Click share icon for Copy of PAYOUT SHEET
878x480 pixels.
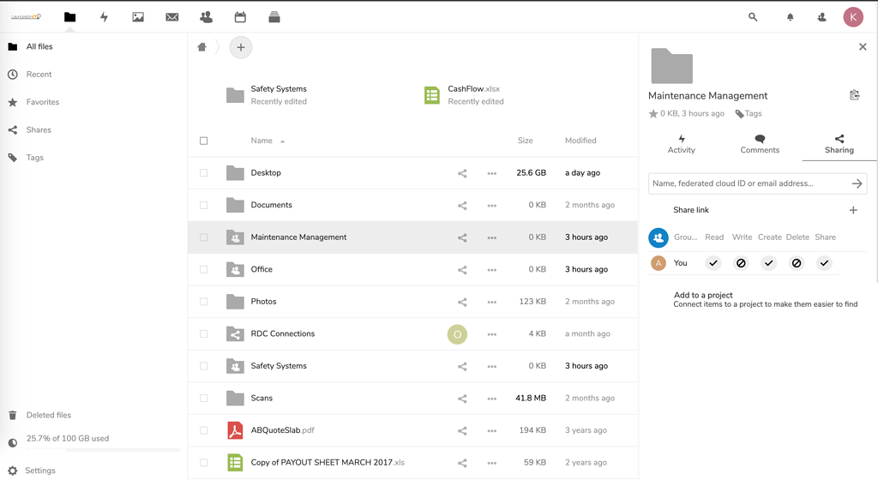[x=462, y=463]
